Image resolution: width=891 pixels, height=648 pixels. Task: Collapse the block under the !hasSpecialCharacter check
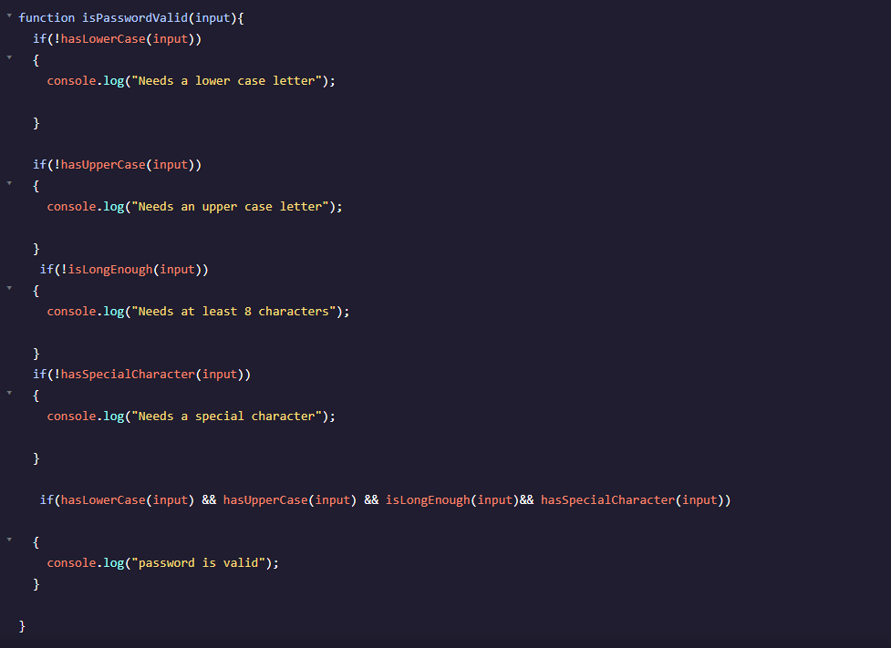(9, 393)
